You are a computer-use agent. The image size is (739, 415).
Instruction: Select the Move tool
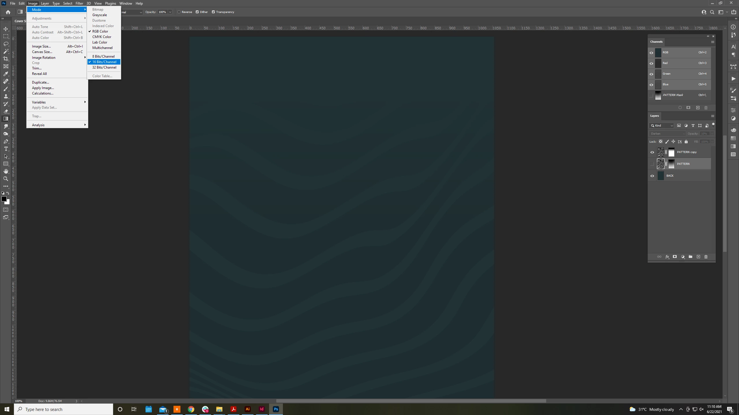[6, 29]
